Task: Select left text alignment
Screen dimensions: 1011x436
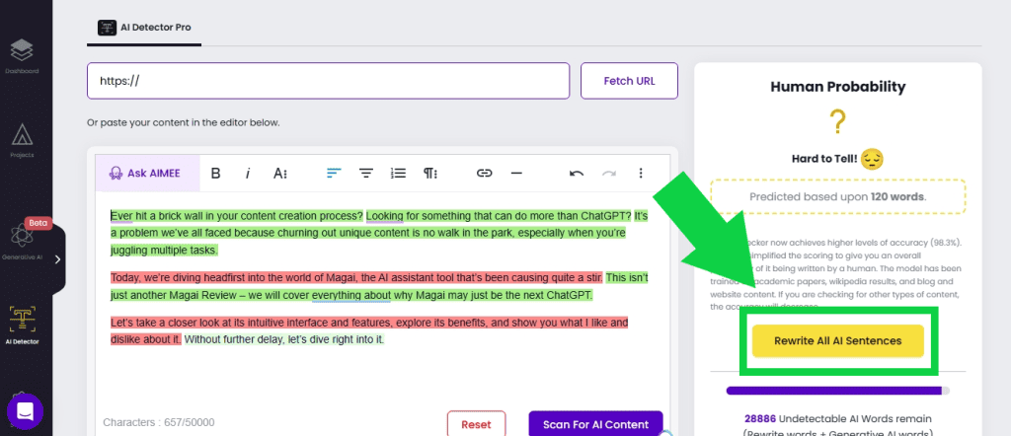Action: 334,174
